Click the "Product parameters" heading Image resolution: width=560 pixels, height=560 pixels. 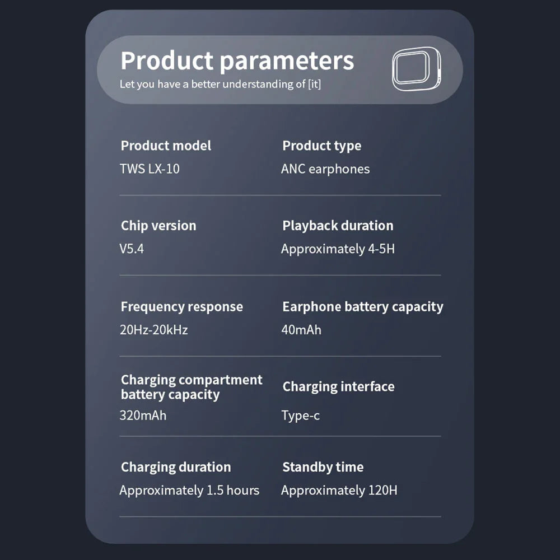click(x=237, y=60)
